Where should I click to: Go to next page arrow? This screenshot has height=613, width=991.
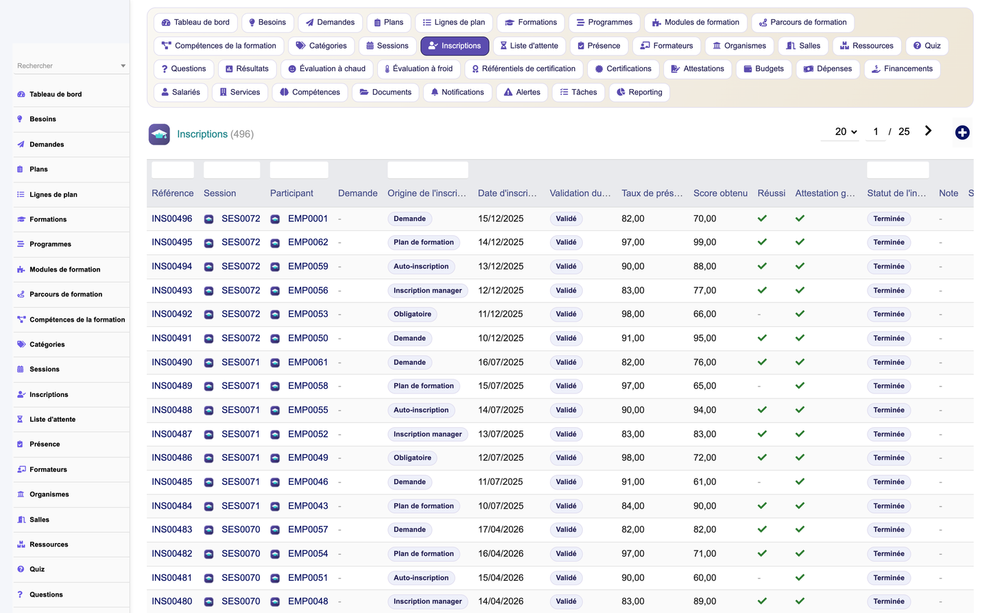(x=928, y=131)
